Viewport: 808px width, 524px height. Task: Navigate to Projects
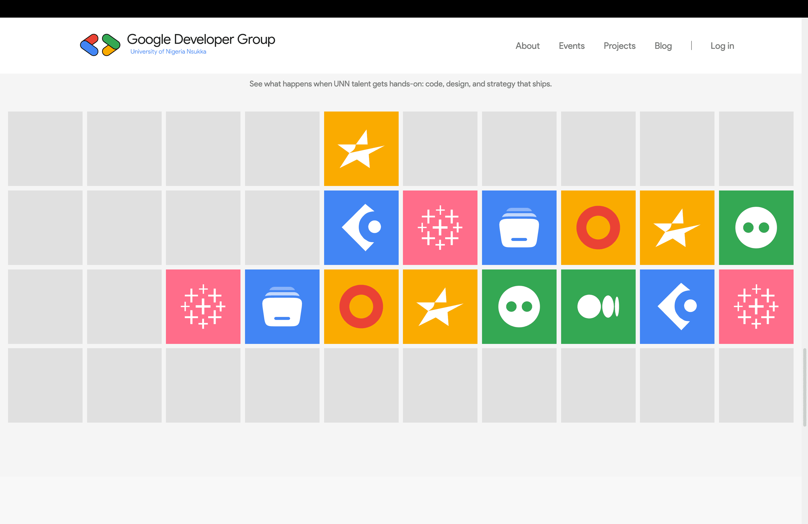click(x=619, y=46)
